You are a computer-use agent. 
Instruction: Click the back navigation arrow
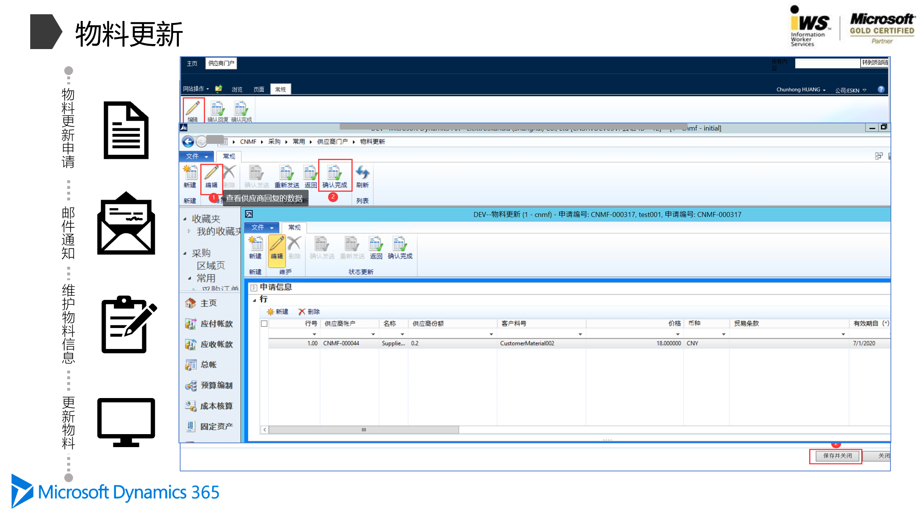(188, 142)
